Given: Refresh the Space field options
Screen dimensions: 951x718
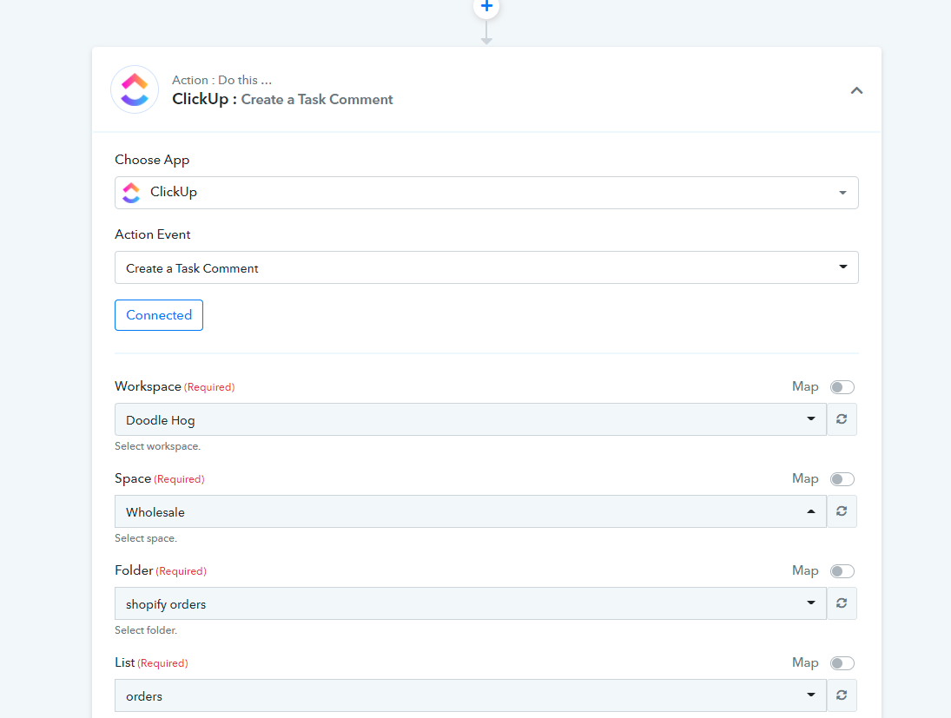Looking at the screenshot, I should tap(842, 512).
